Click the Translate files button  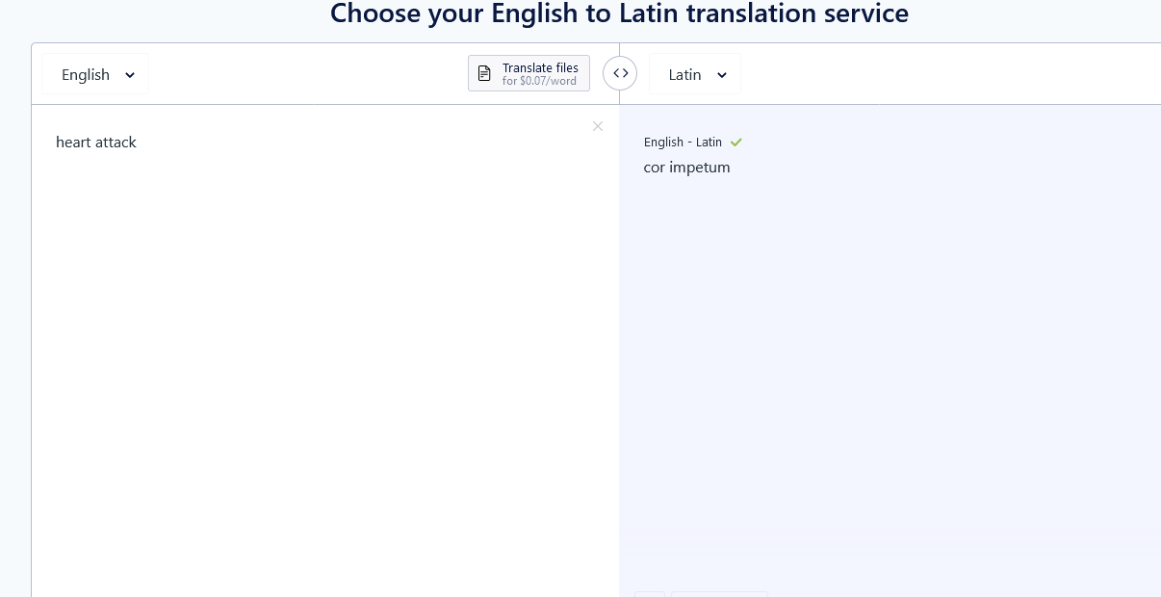(x=529, y=73)
